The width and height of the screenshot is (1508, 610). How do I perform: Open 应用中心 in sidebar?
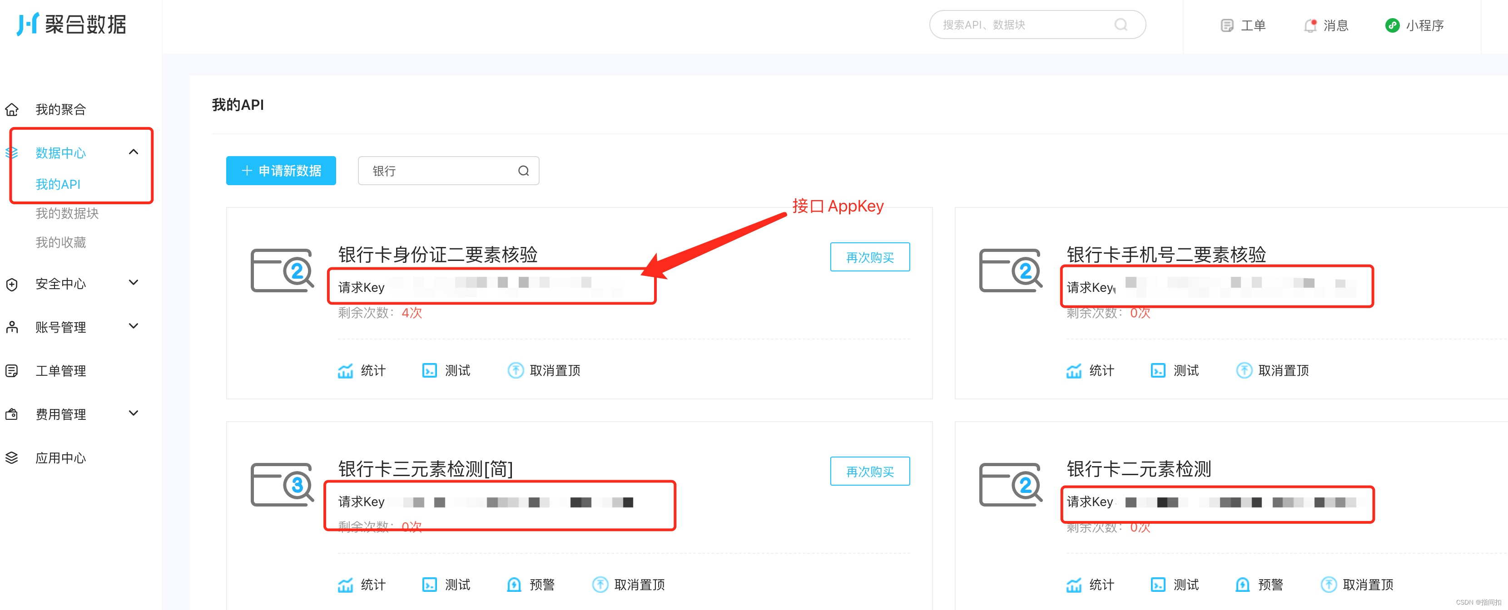[60, 458]
